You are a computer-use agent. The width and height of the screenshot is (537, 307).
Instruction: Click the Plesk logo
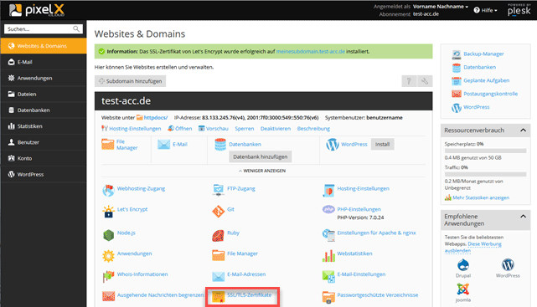[519, 10]
